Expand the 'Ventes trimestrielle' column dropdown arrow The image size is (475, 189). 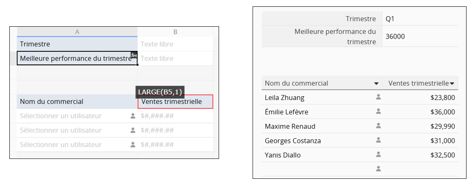click(452, 83)
